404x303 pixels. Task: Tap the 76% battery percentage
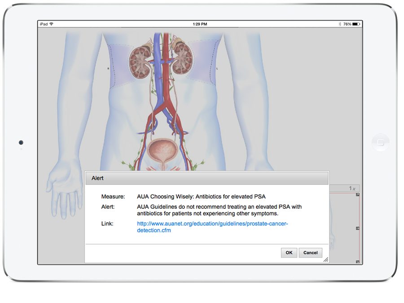pyautogui.click(x=347, y=24)
